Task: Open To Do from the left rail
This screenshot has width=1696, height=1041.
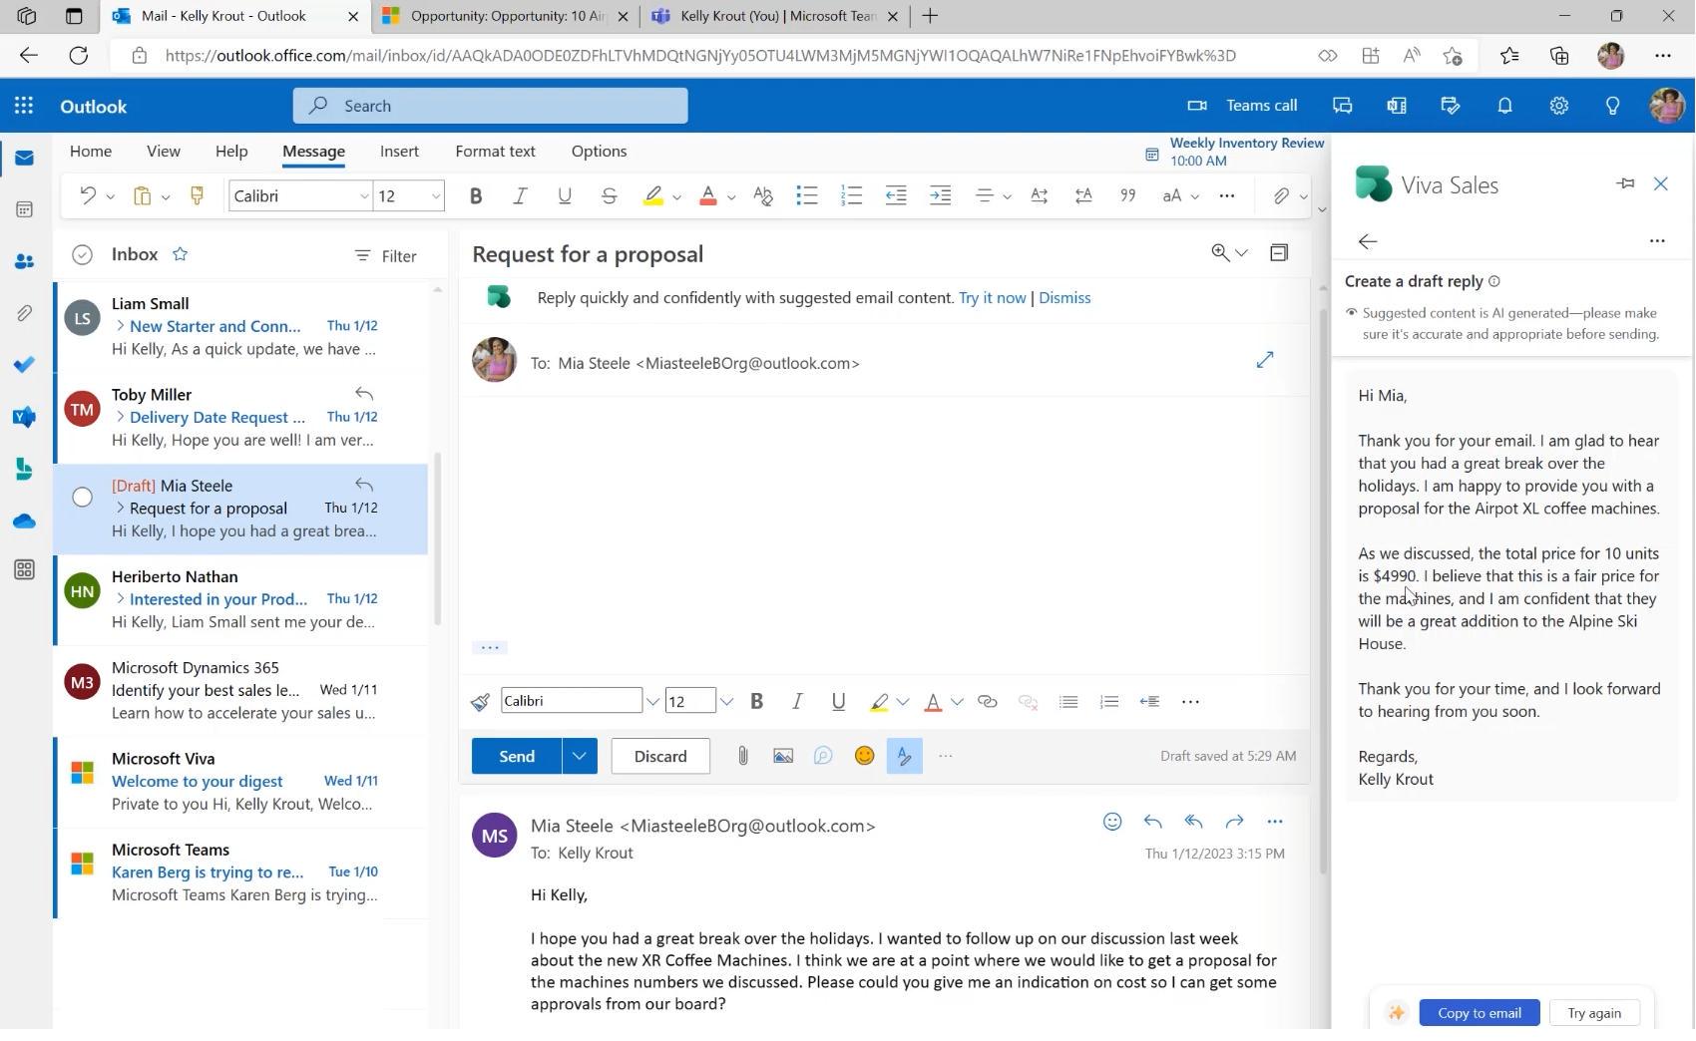Action: coord(24,365)
